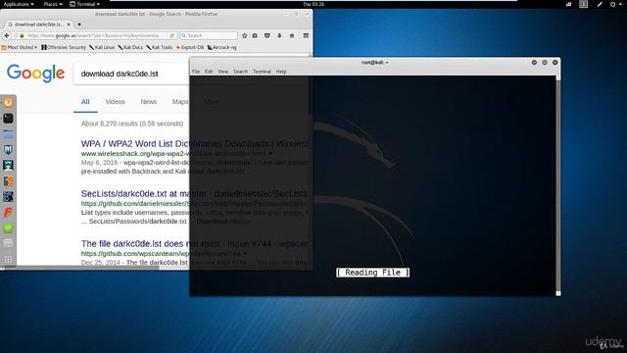
Task: Close the download darkc0de tab
Action: [69, 25]
